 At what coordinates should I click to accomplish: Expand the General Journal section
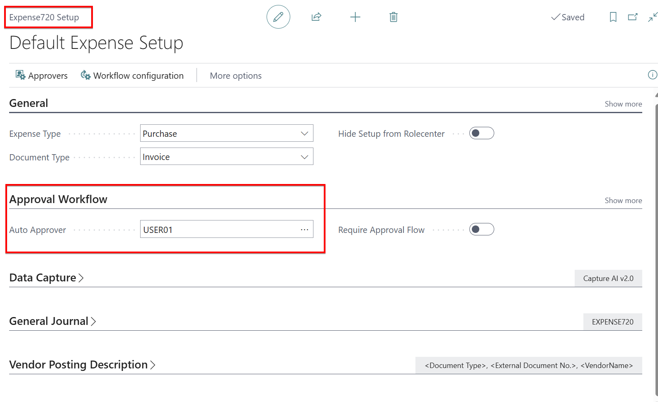click(53, 321)
